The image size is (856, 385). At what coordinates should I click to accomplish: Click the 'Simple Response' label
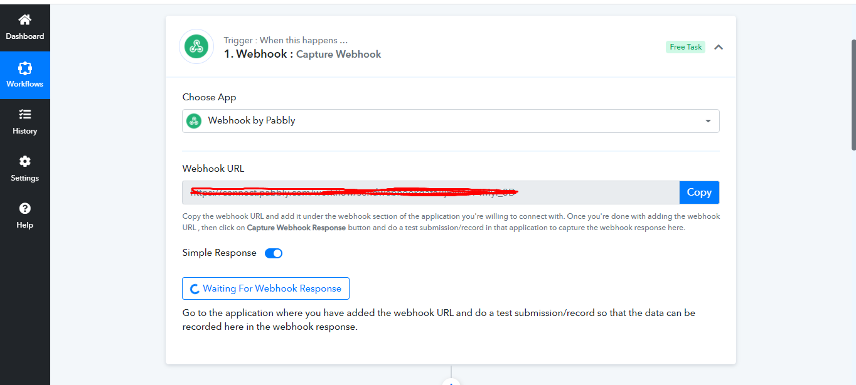(220, 253)
